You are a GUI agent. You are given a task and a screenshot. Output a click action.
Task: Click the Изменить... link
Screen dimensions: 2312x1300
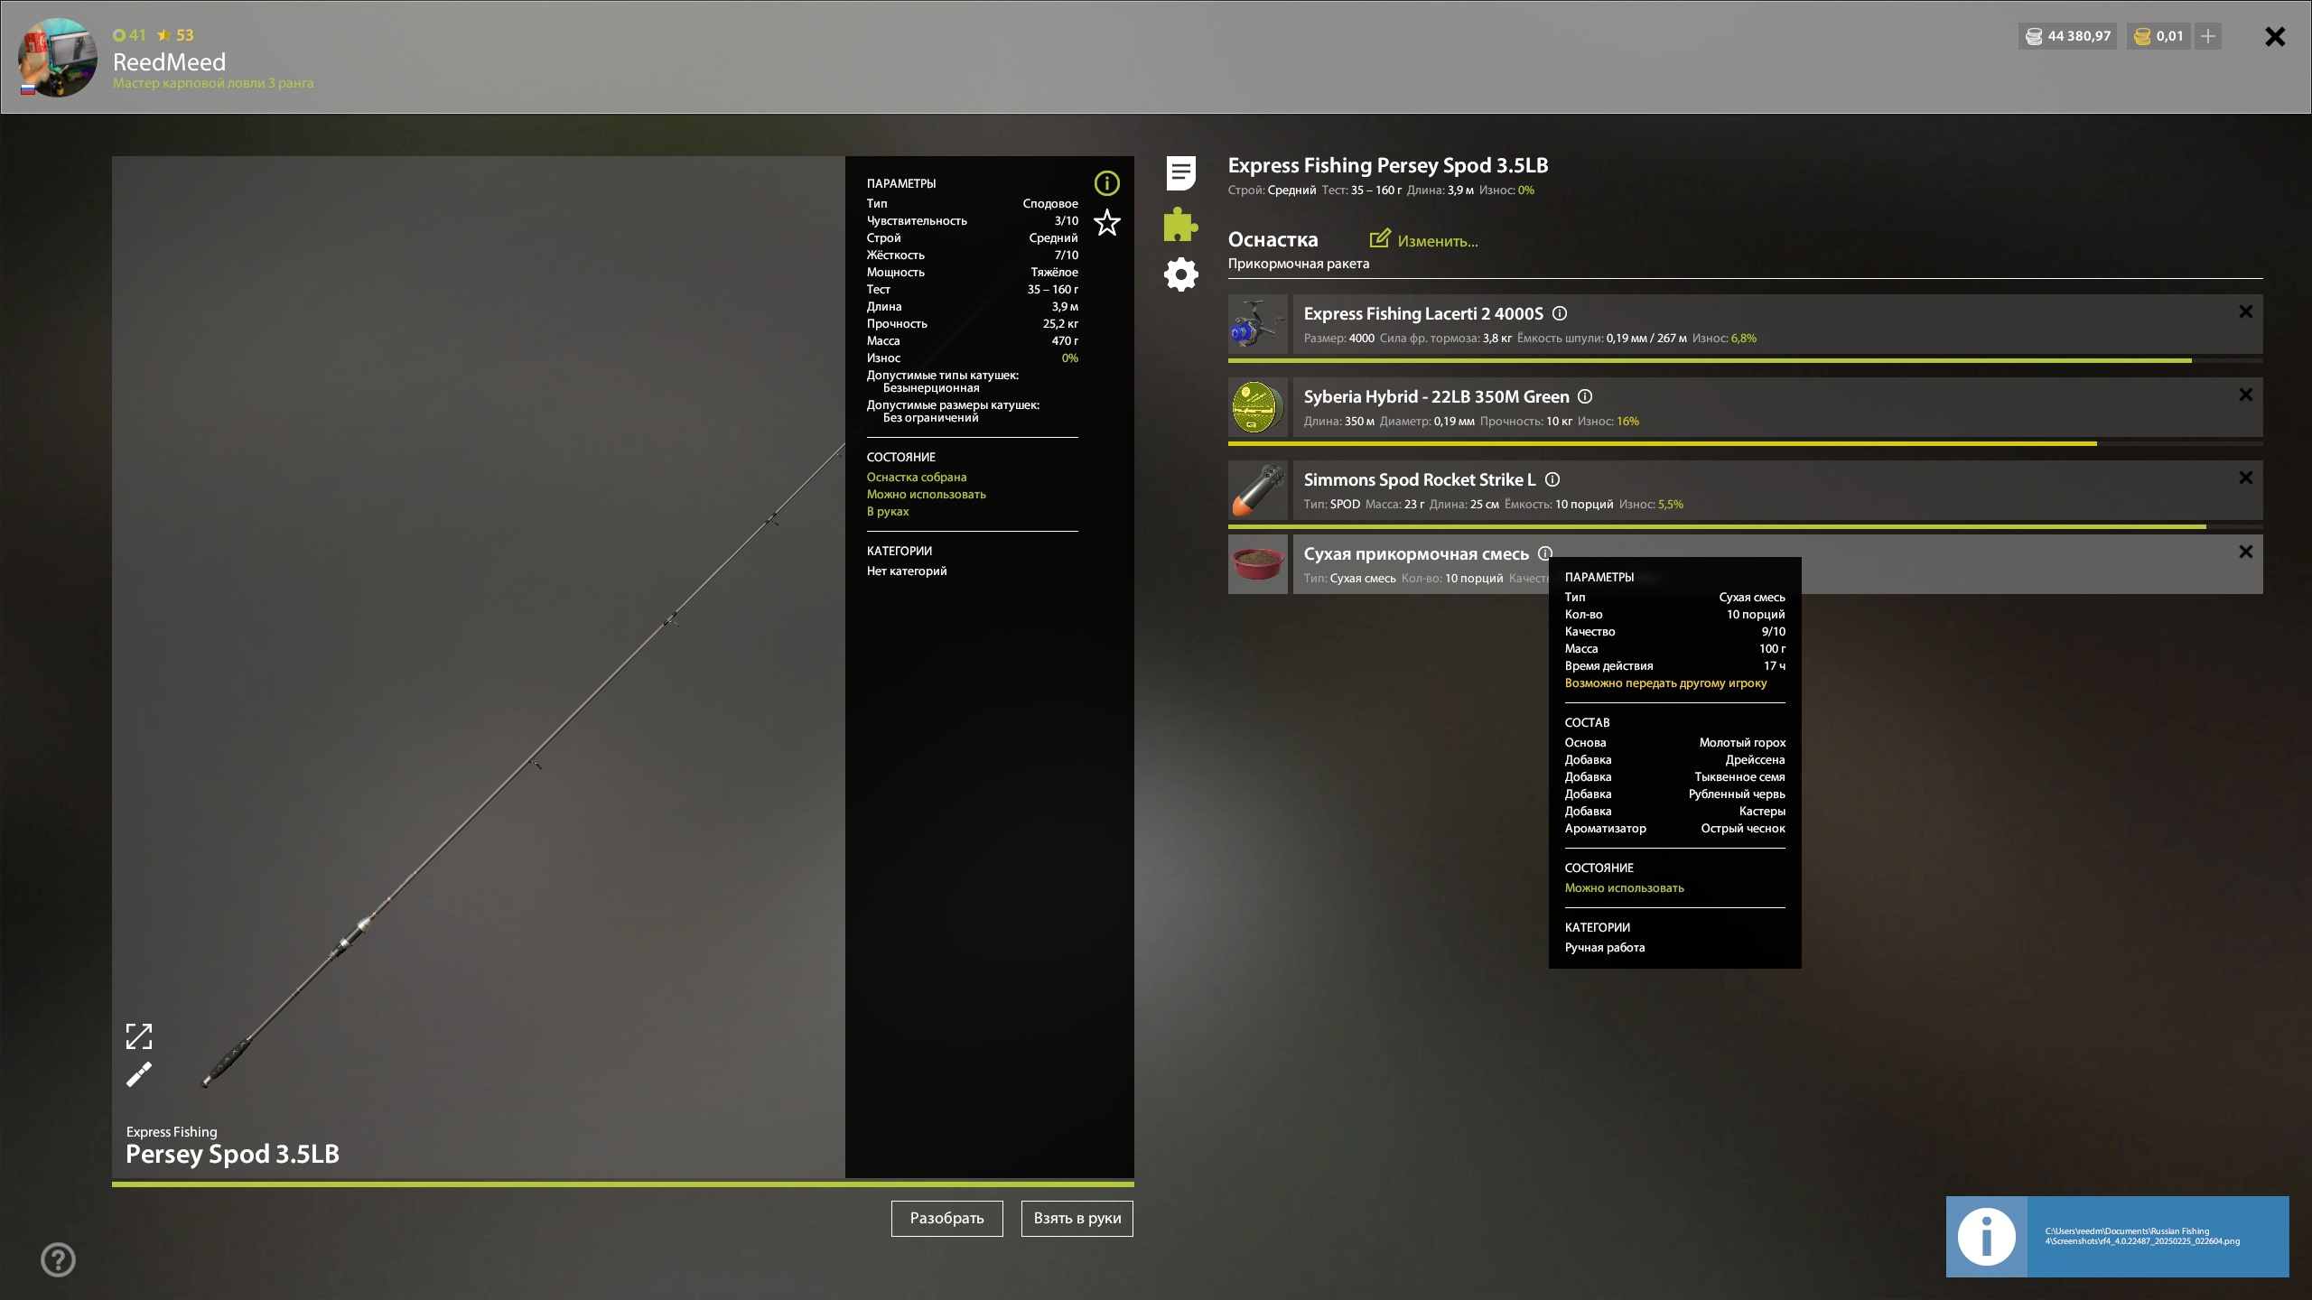(1438, 241)
